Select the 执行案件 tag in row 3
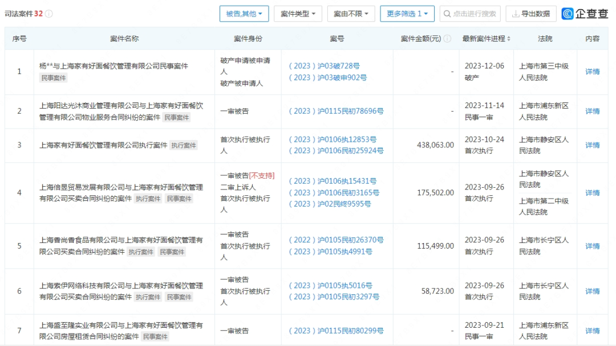 (x=184, y=146)
